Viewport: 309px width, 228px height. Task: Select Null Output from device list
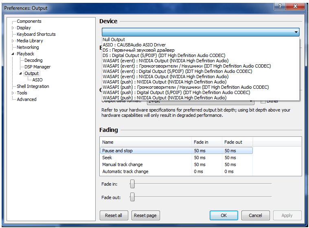click(114, 39)
